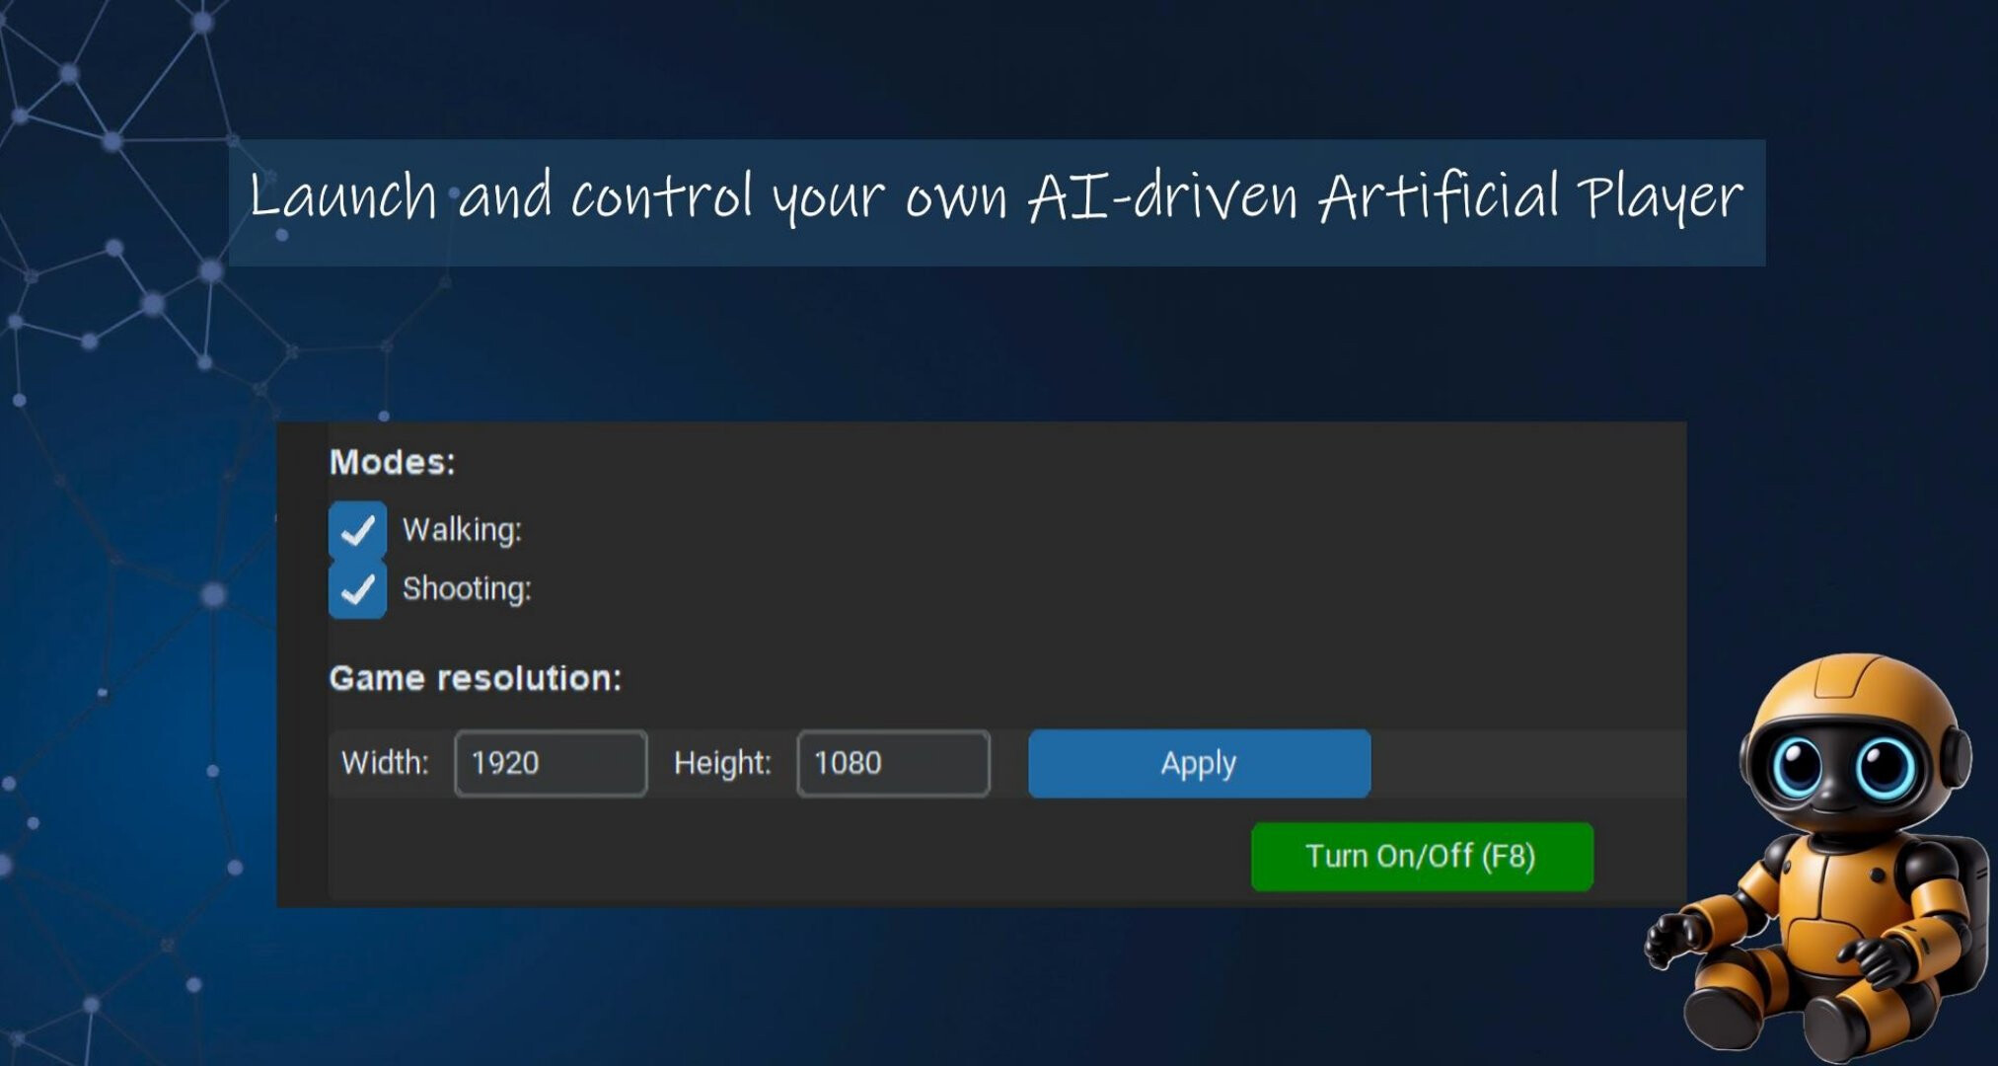Click the blue Apply button
Viewport: 1998px width, 1066px height.
1198,763
